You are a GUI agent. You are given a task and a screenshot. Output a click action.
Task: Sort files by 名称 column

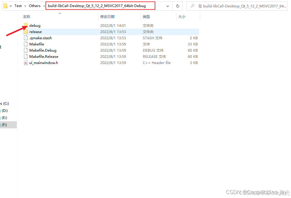point(27,17)
